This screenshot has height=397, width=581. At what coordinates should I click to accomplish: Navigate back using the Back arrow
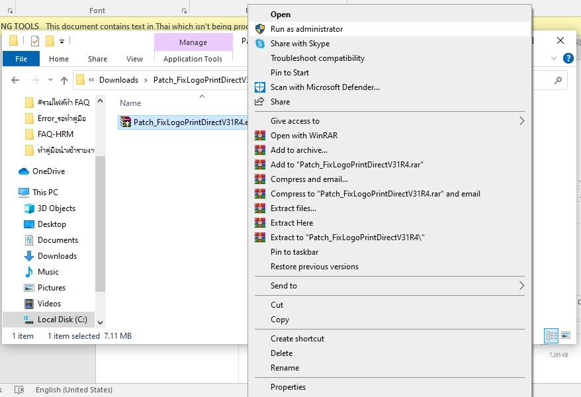tap(15, 80)
